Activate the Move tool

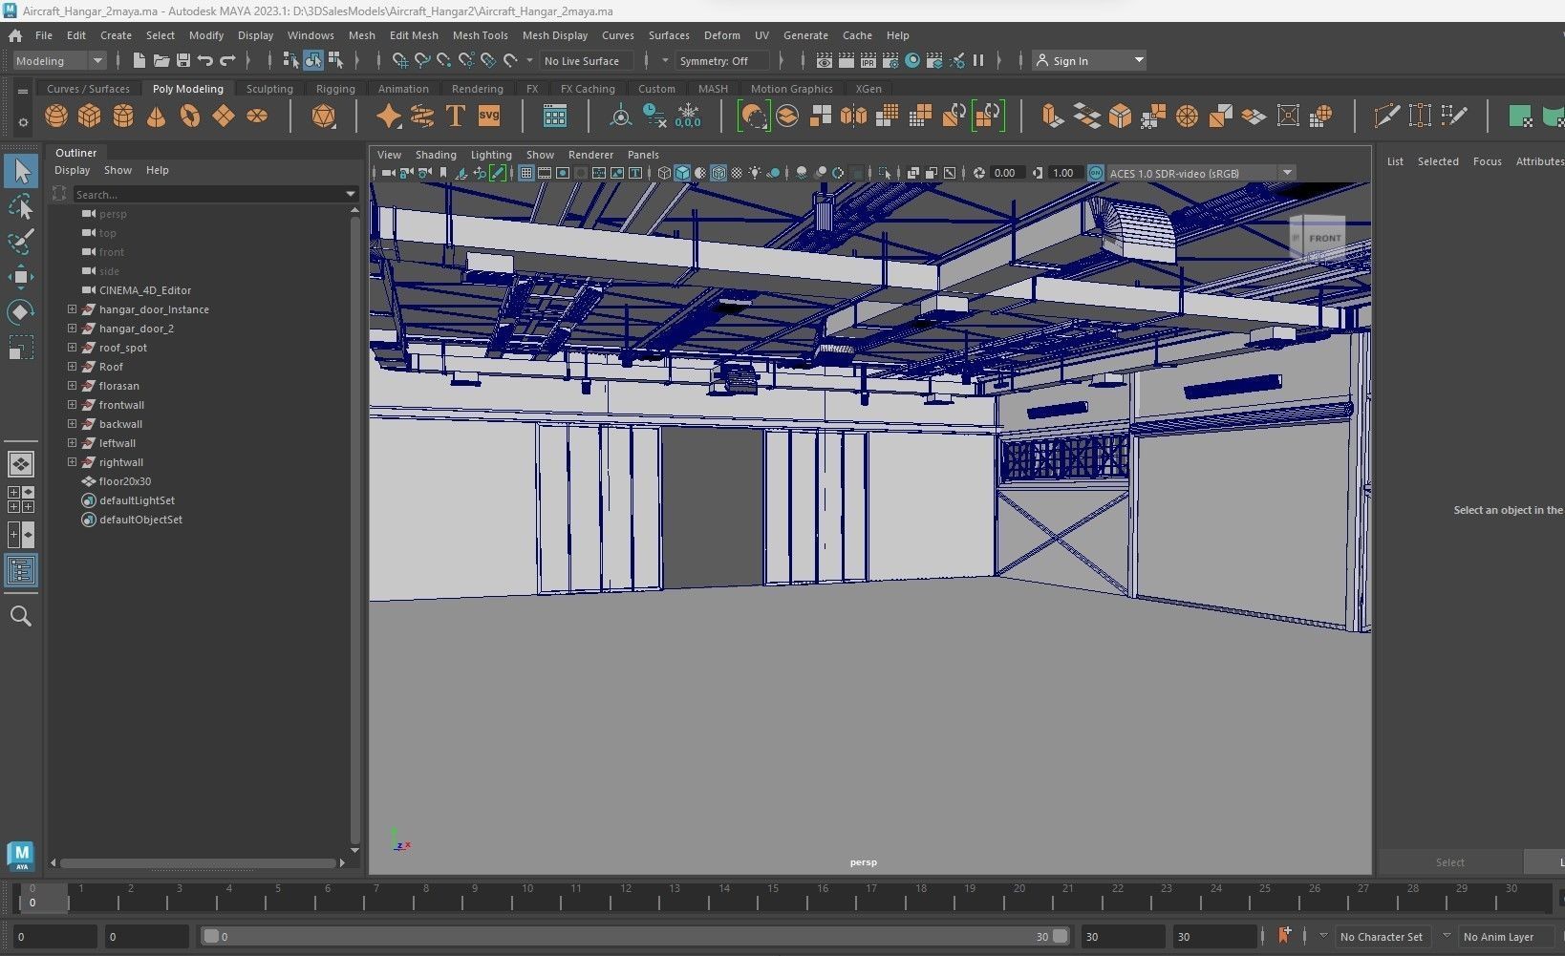[x=21, y=277]
